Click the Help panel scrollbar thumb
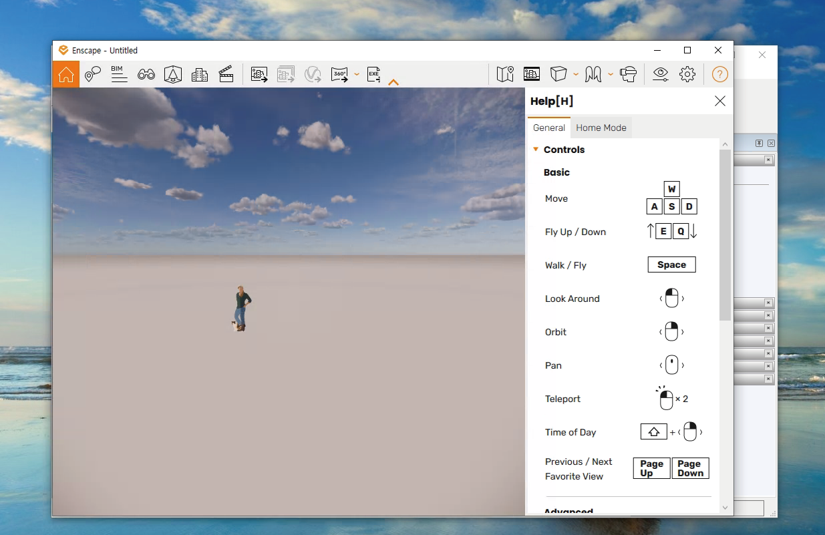 pos(725,235)
